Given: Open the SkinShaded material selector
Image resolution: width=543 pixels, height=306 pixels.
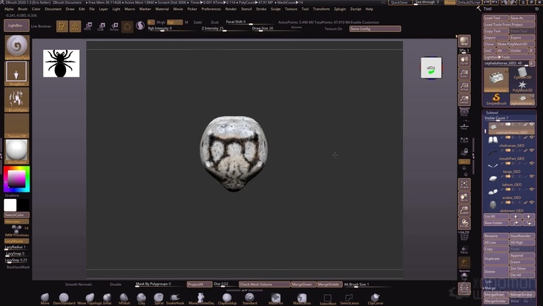Looking at the screenshot, I should pyautogui.click(x=16, y=152).
